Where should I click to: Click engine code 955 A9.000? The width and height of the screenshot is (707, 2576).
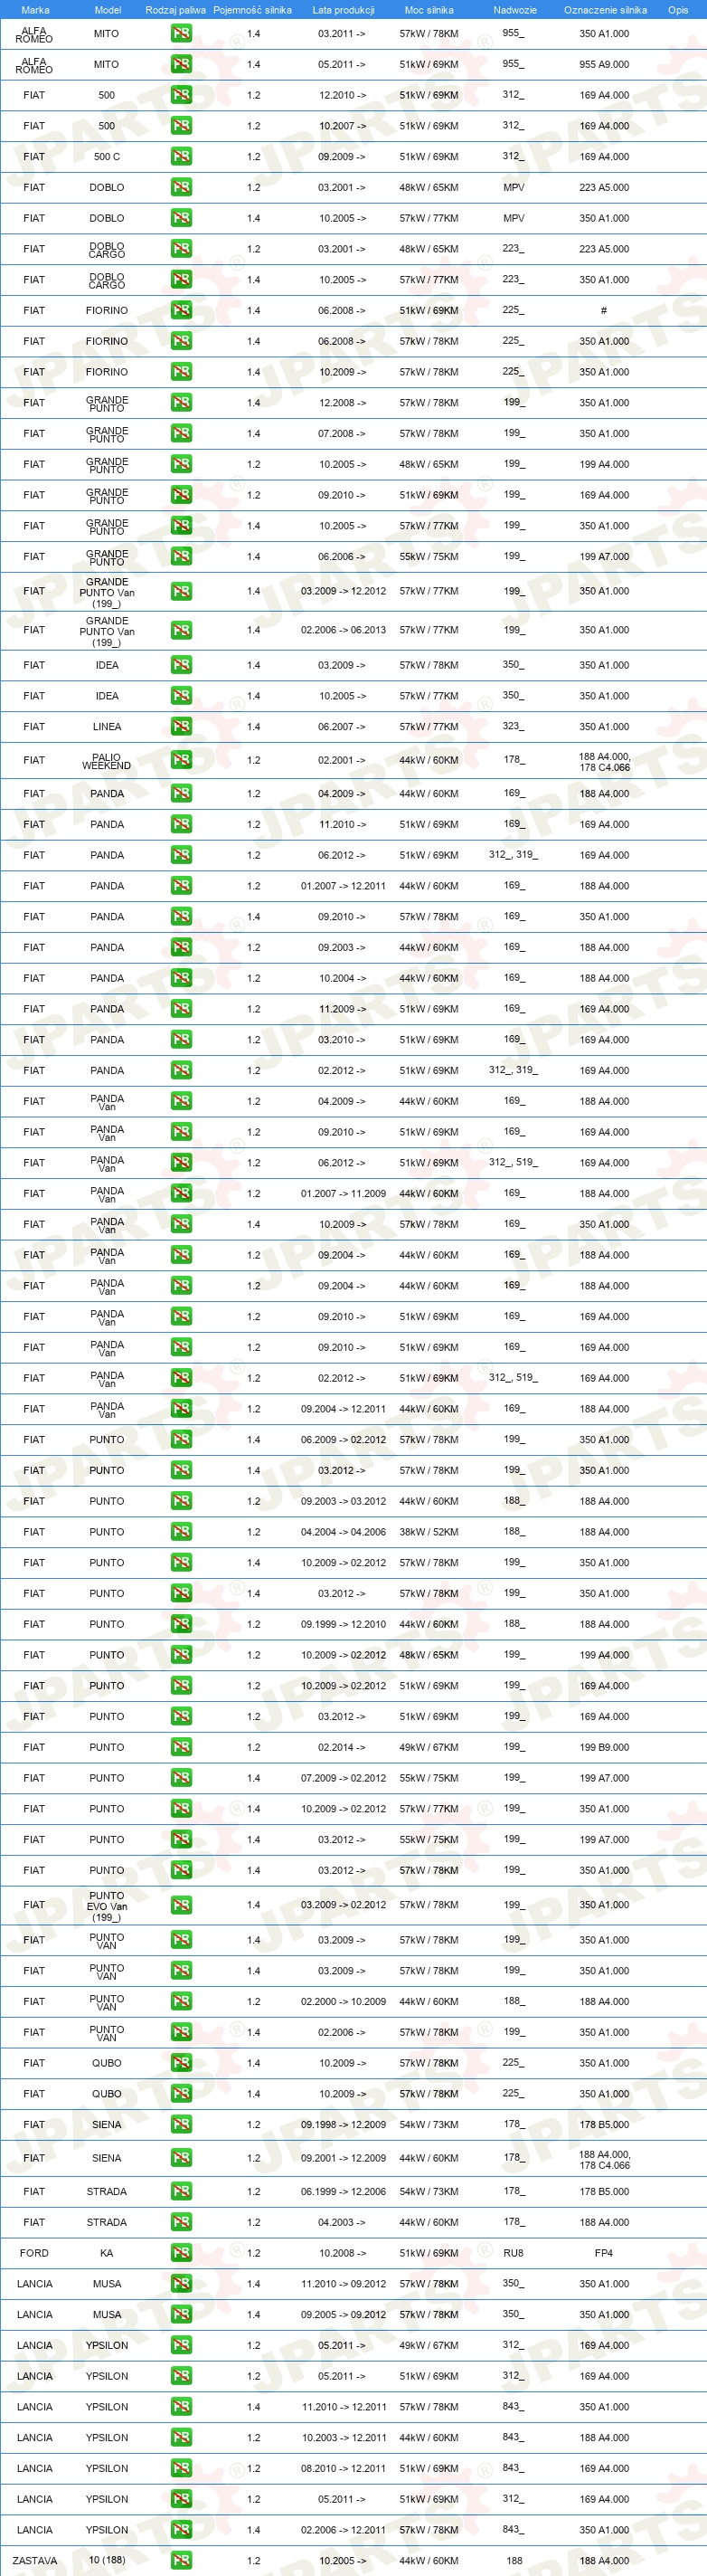pos(604,64)
